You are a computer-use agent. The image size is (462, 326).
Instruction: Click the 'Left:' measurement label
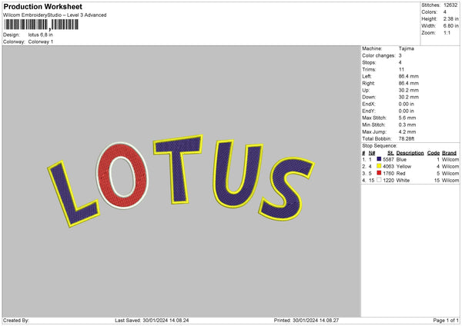click(x=367, y=76)
